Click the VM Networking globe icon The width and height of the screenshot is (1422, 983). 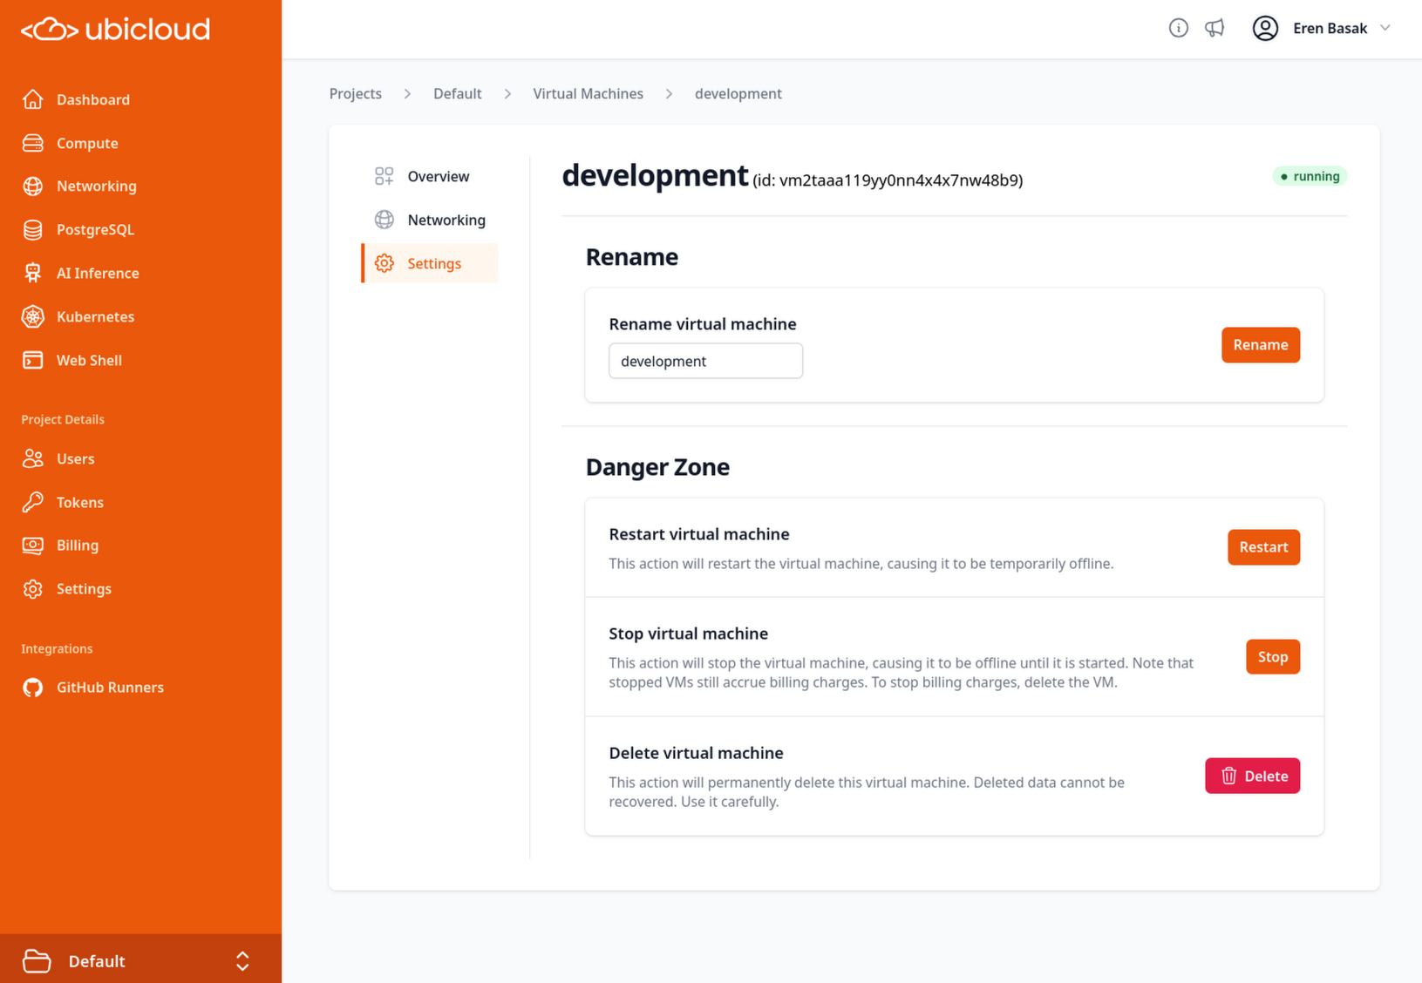tap(384, 220)
